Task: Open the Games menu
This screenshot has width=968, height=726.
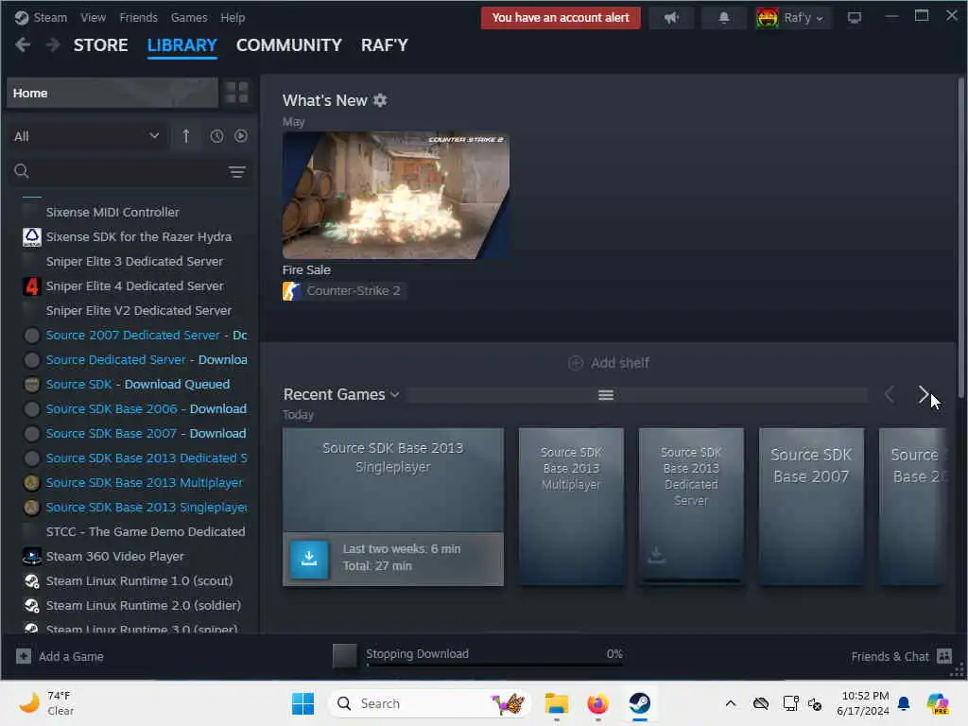Action: (x=189, y=17)
